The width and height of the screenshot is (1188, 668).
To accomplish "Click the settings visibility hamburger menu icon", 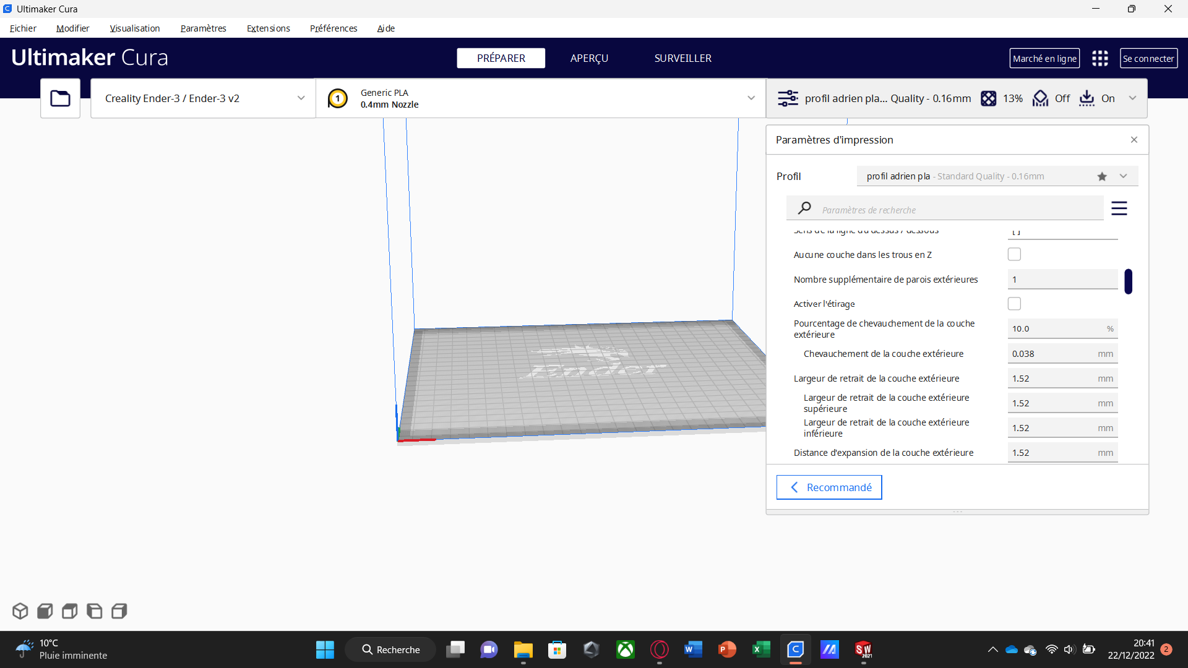I will pyautogui.click(x=1119, y=208).
